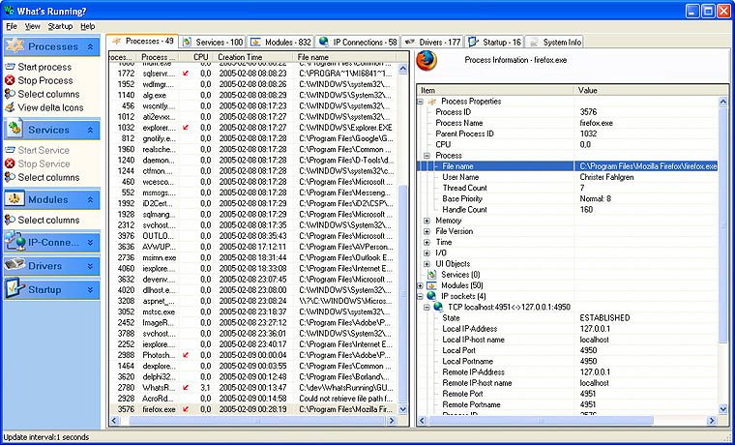Click the Start process icon in sidebar
The image size is (735, 445).
click(x=10, y=67)
